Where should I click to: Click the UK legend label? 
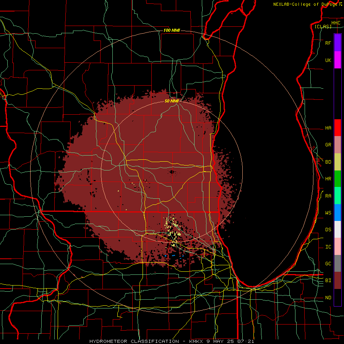328,60
